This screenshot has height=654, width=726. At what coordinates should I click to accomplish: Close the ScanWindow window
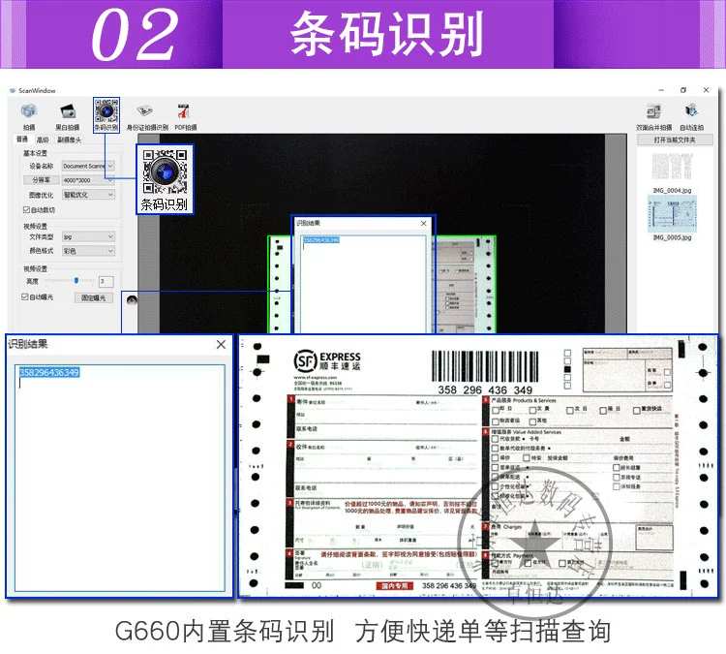pos(706,90)
